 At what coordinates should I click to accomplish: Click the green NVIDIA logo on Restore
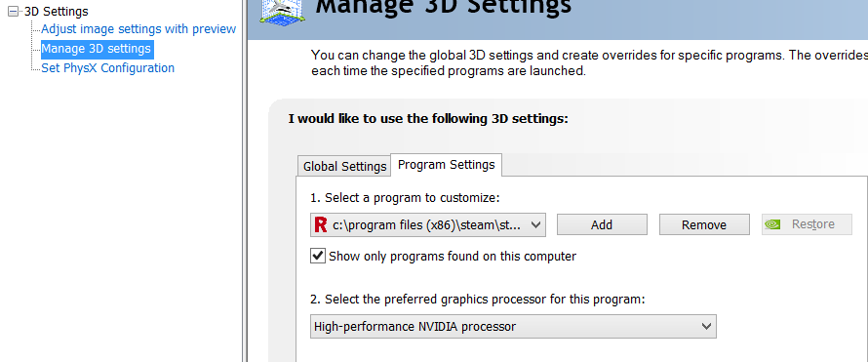[x=772, y=224]
